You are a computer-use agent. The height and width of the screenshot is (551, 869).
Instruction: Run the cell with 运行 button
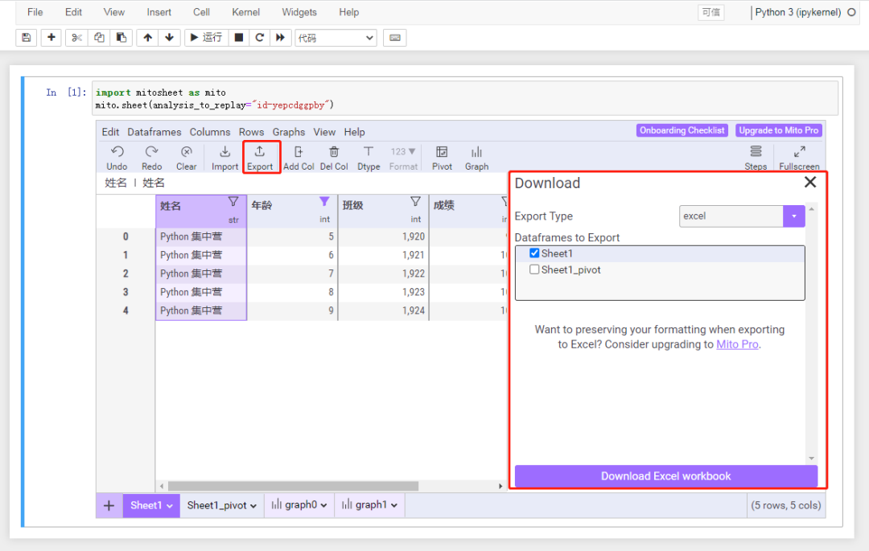(x=206, y=38)
